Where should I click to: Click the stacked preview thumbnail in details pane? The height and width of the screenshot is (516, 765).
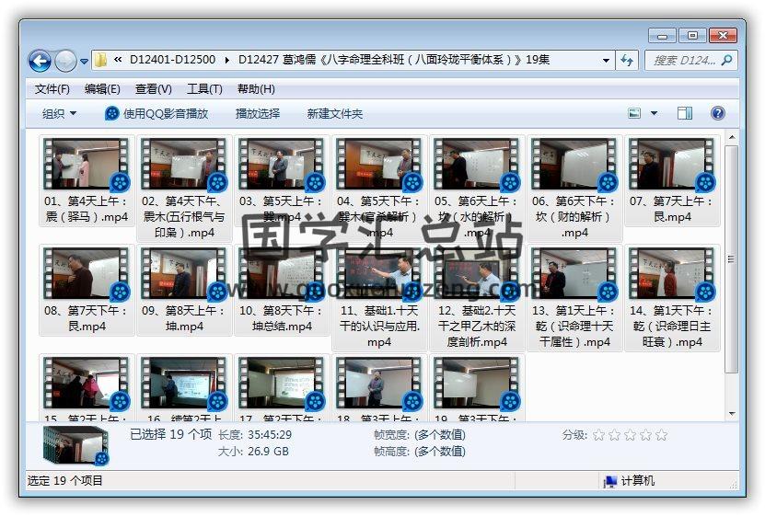click(75, 445)
